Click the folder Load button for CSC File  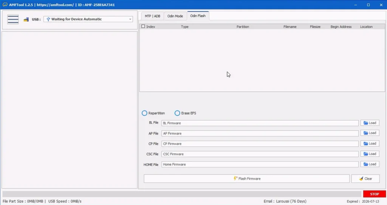click(x=370, y=154)
